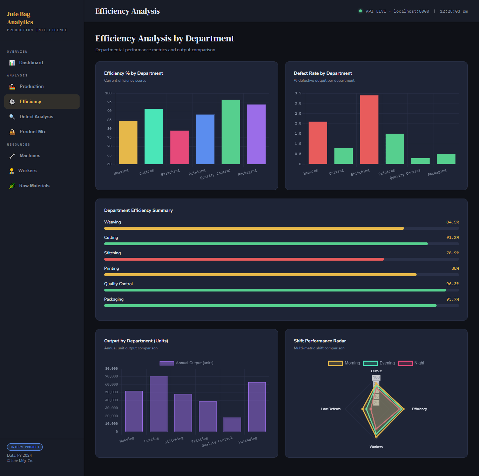The image size is (479, 476).
Task: Click the Packaging efficiency progress bar
Action: click(x=282, y=306)
